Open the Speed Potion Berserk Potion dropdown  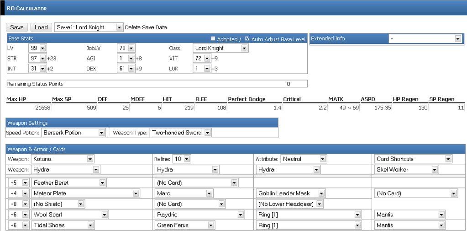[x=73, y=133]
